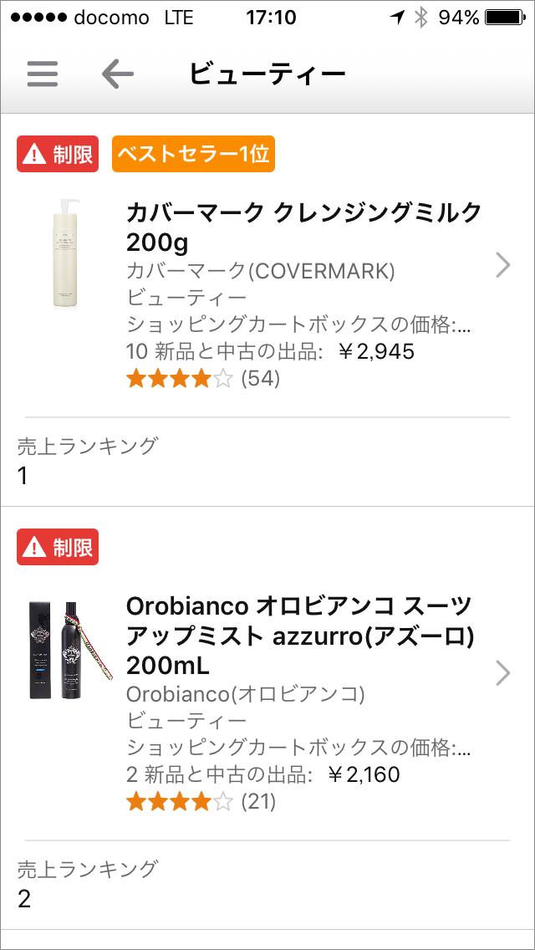Open カバーマーク クレンジングミルク 200g title
The width and height of the screenshot is (535, 950).
click(x=303, y=227)
